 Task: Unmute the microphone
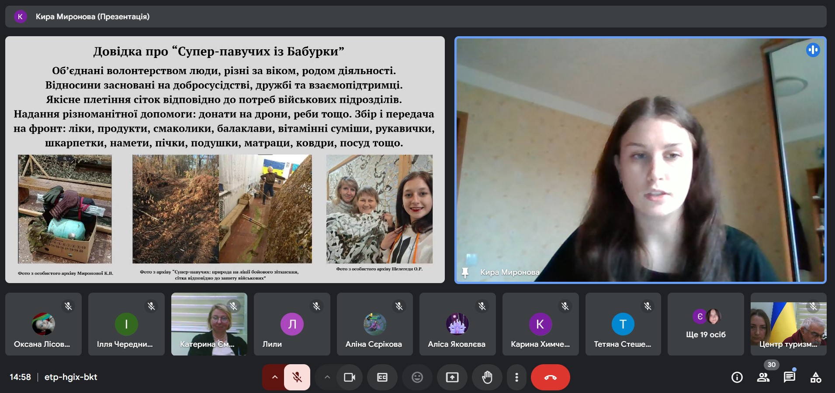coord(297,377)
